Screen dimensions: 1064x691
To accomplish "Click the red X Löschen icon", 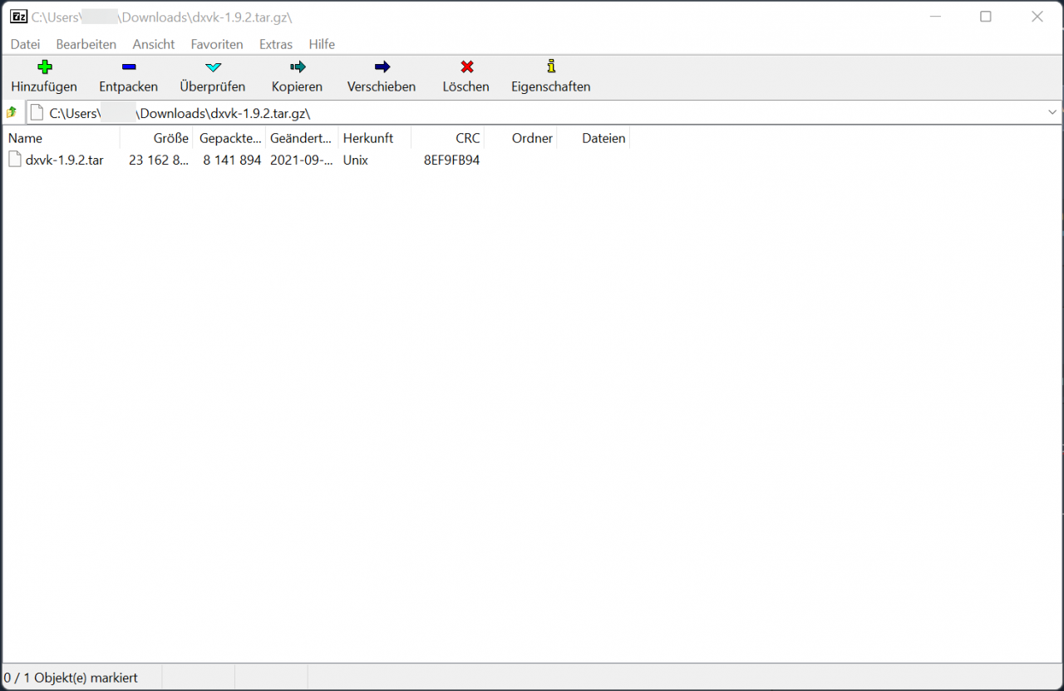I will click(466, 67).
